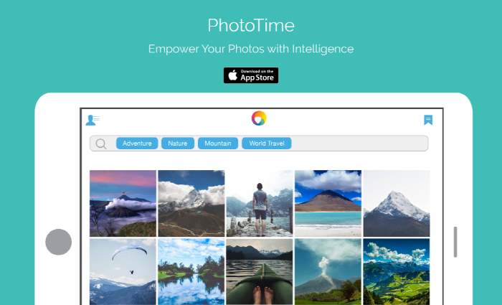Select the Nature tag
The image size is (502, 305).
(178, 144)
